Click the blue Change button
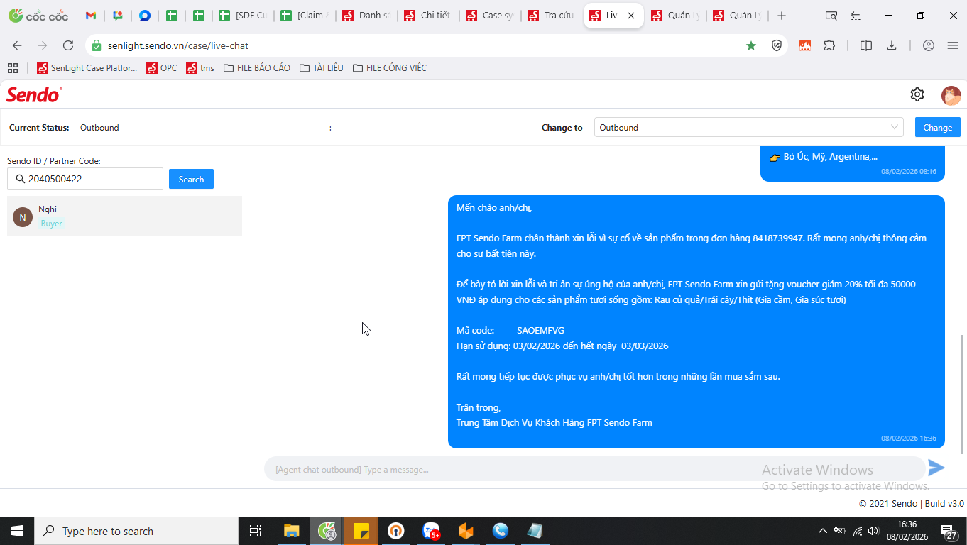Screen dimensions: 967x545 [938, 128]
